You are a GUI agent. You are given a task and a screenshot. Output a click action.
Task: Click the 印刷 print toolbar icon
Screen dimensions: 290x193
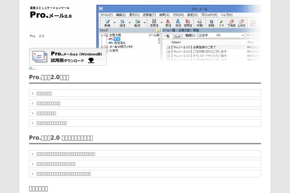(x=200, y=23)
